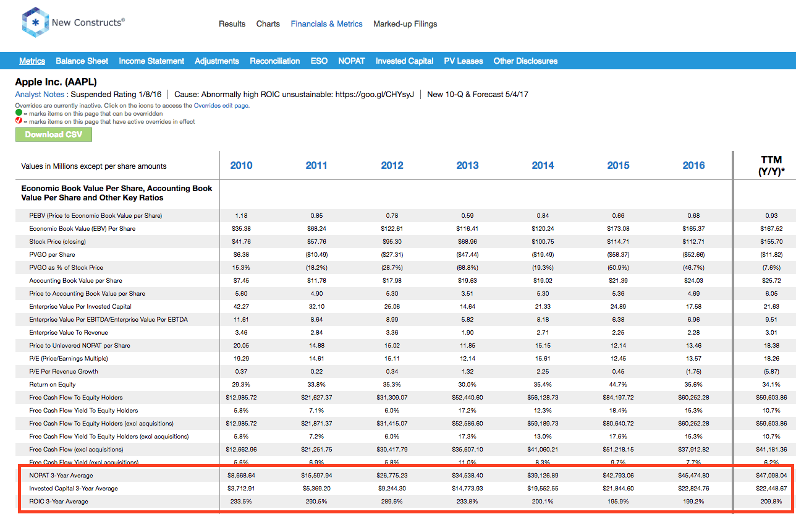This screenshot has height=514, width=796.
Task: Select the PVGO per Share row label
Action: (x=53, y=255)
